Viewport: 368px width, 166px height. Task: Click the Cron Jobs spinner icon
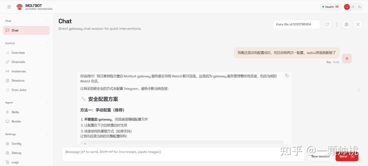pos(7,90)
